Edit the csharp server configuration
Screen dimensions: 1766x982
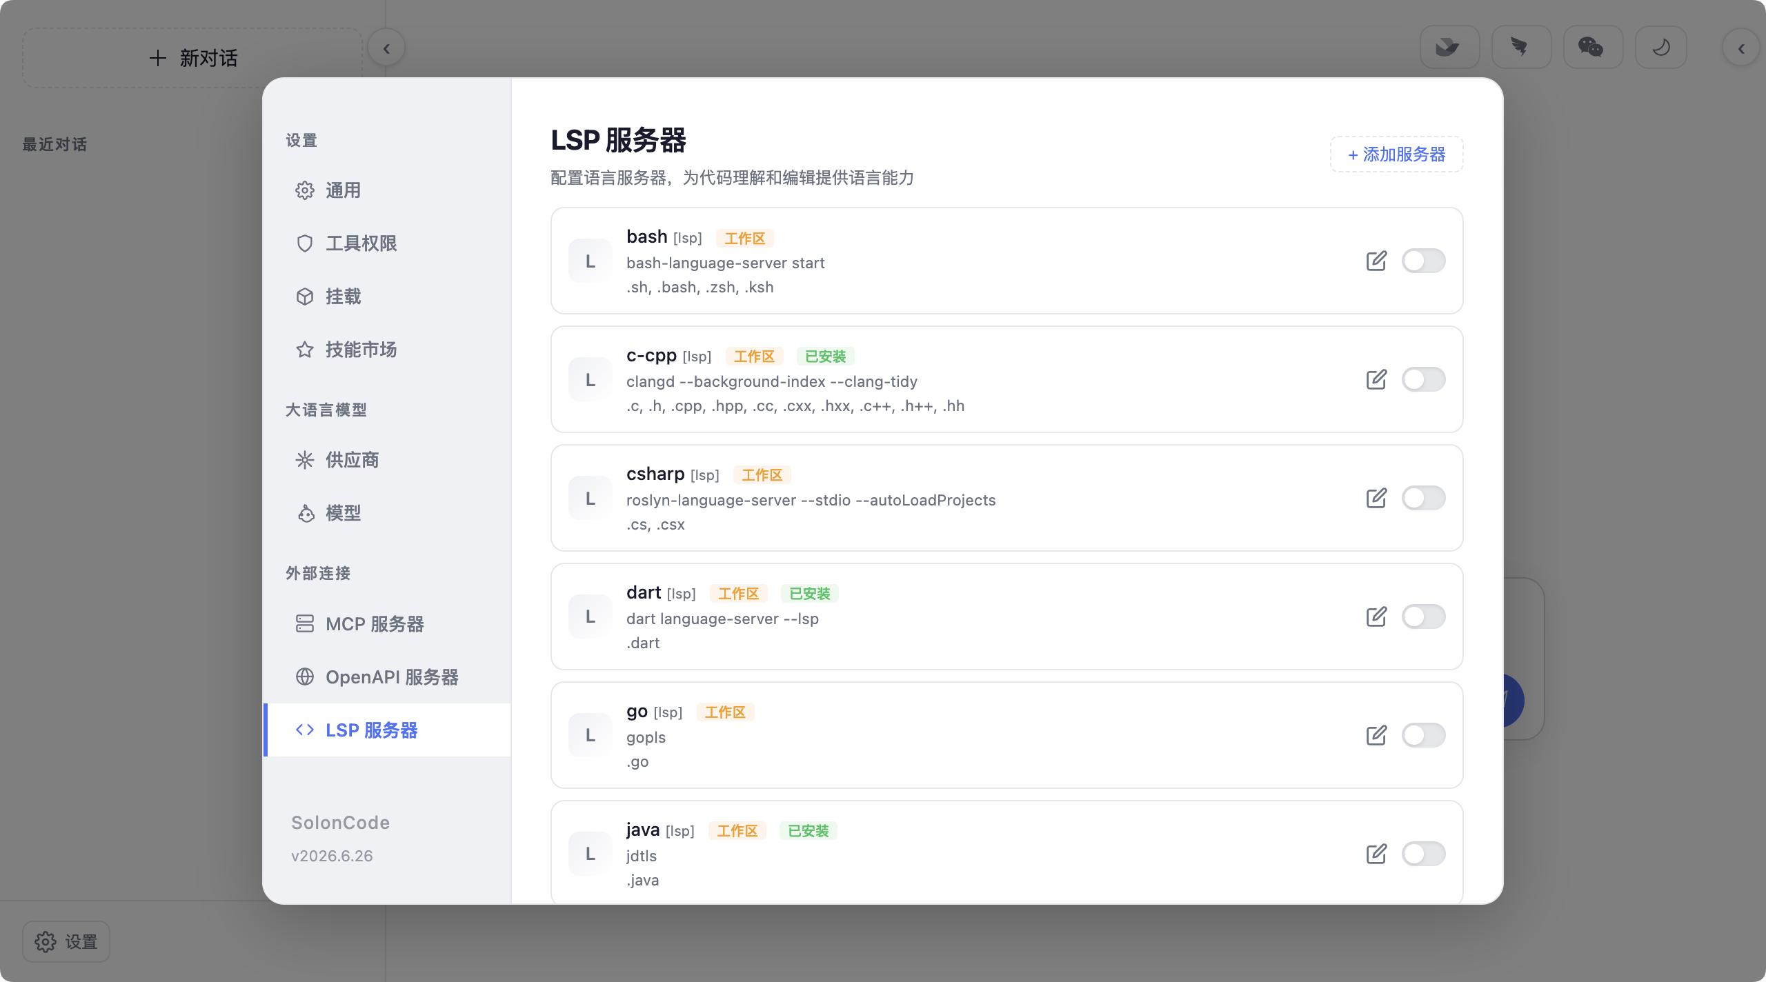pos(1376,498)
